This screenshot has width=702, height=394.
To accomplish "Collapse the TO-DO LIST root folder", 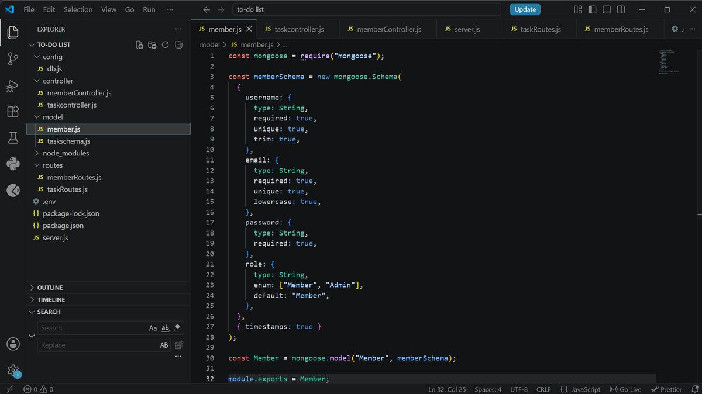I will tap(109, 44).
